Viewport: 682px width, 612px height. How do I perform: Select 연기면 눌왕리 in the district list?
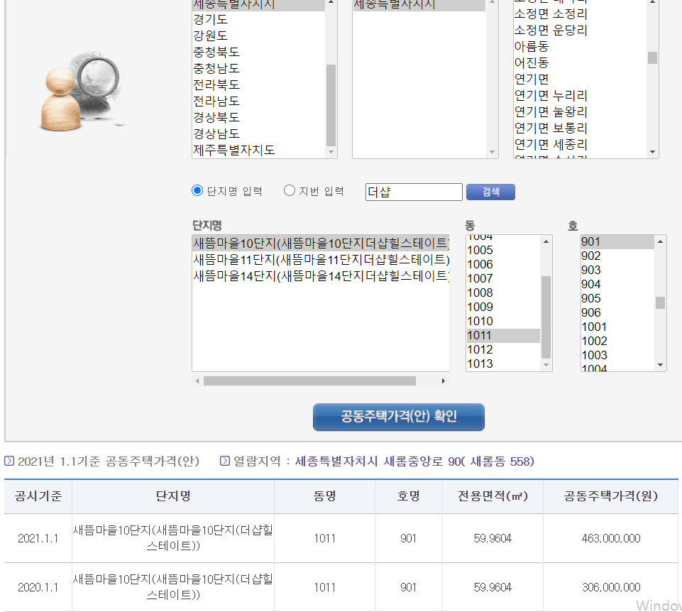(580, 112)
